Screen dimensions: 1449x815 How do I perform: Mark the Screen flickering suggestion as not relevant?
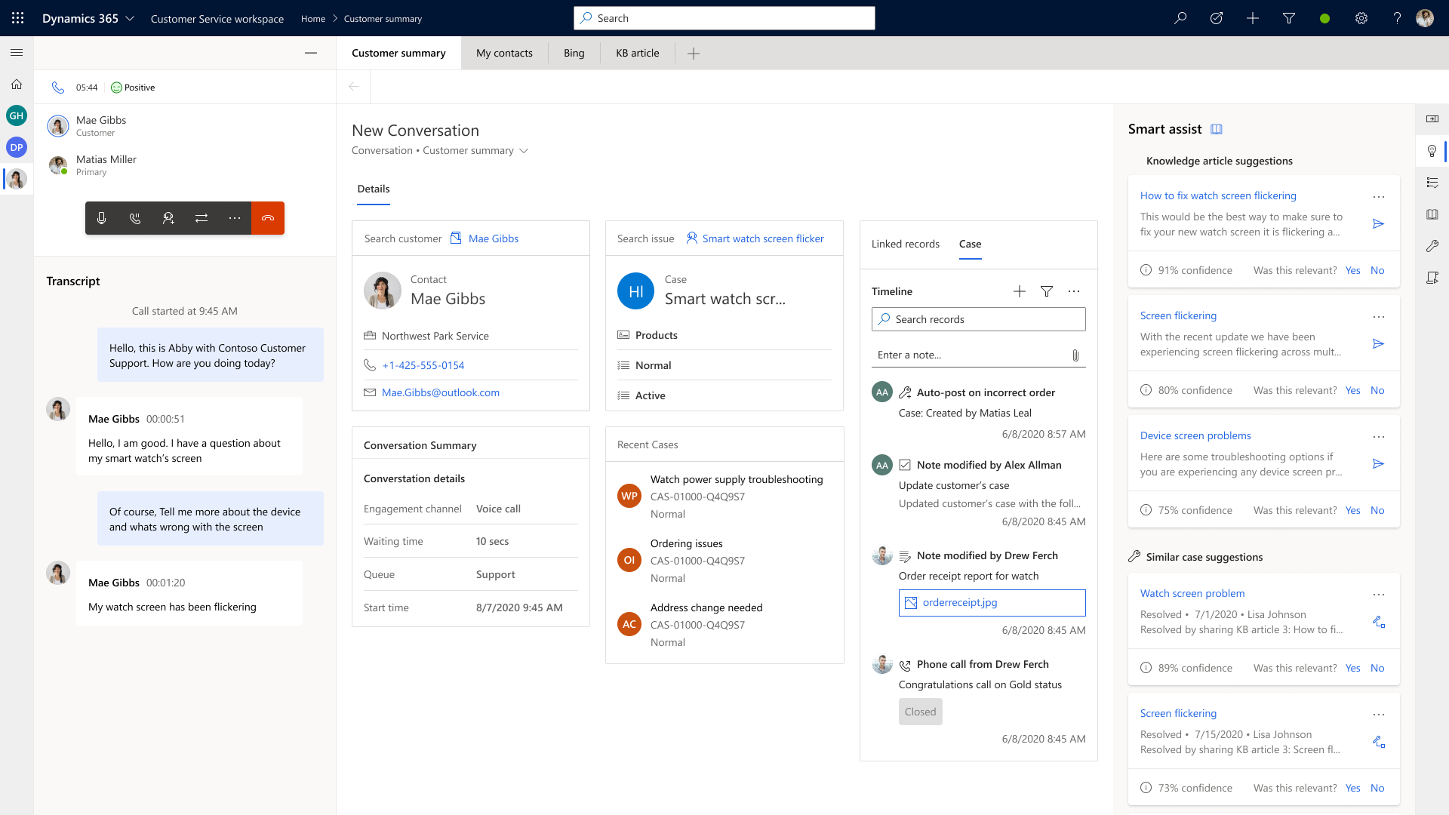point(1377,390)
